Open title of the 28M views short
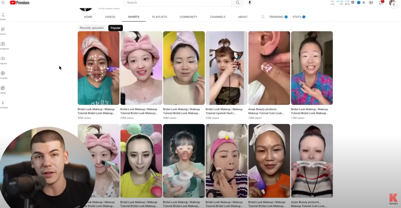The image size is (401, 208). [182, 111]
